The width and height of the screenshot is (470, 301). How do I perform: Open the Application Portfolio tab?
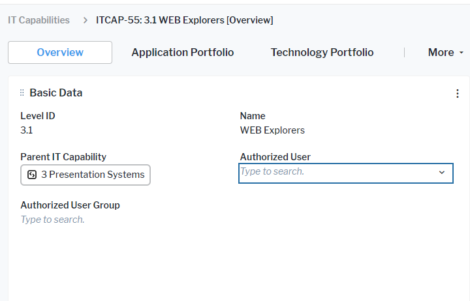(182, 52)
